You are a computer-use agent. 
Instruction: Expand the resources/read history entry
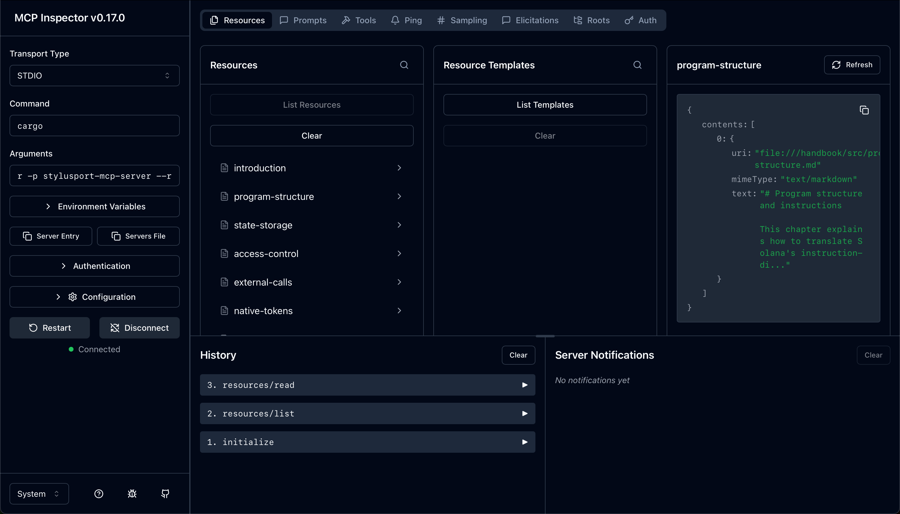(367, 385)
